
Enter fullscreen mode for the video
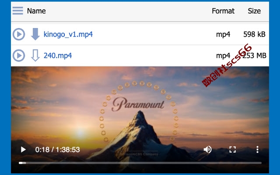pyautogui.click(x=232, y=150)
